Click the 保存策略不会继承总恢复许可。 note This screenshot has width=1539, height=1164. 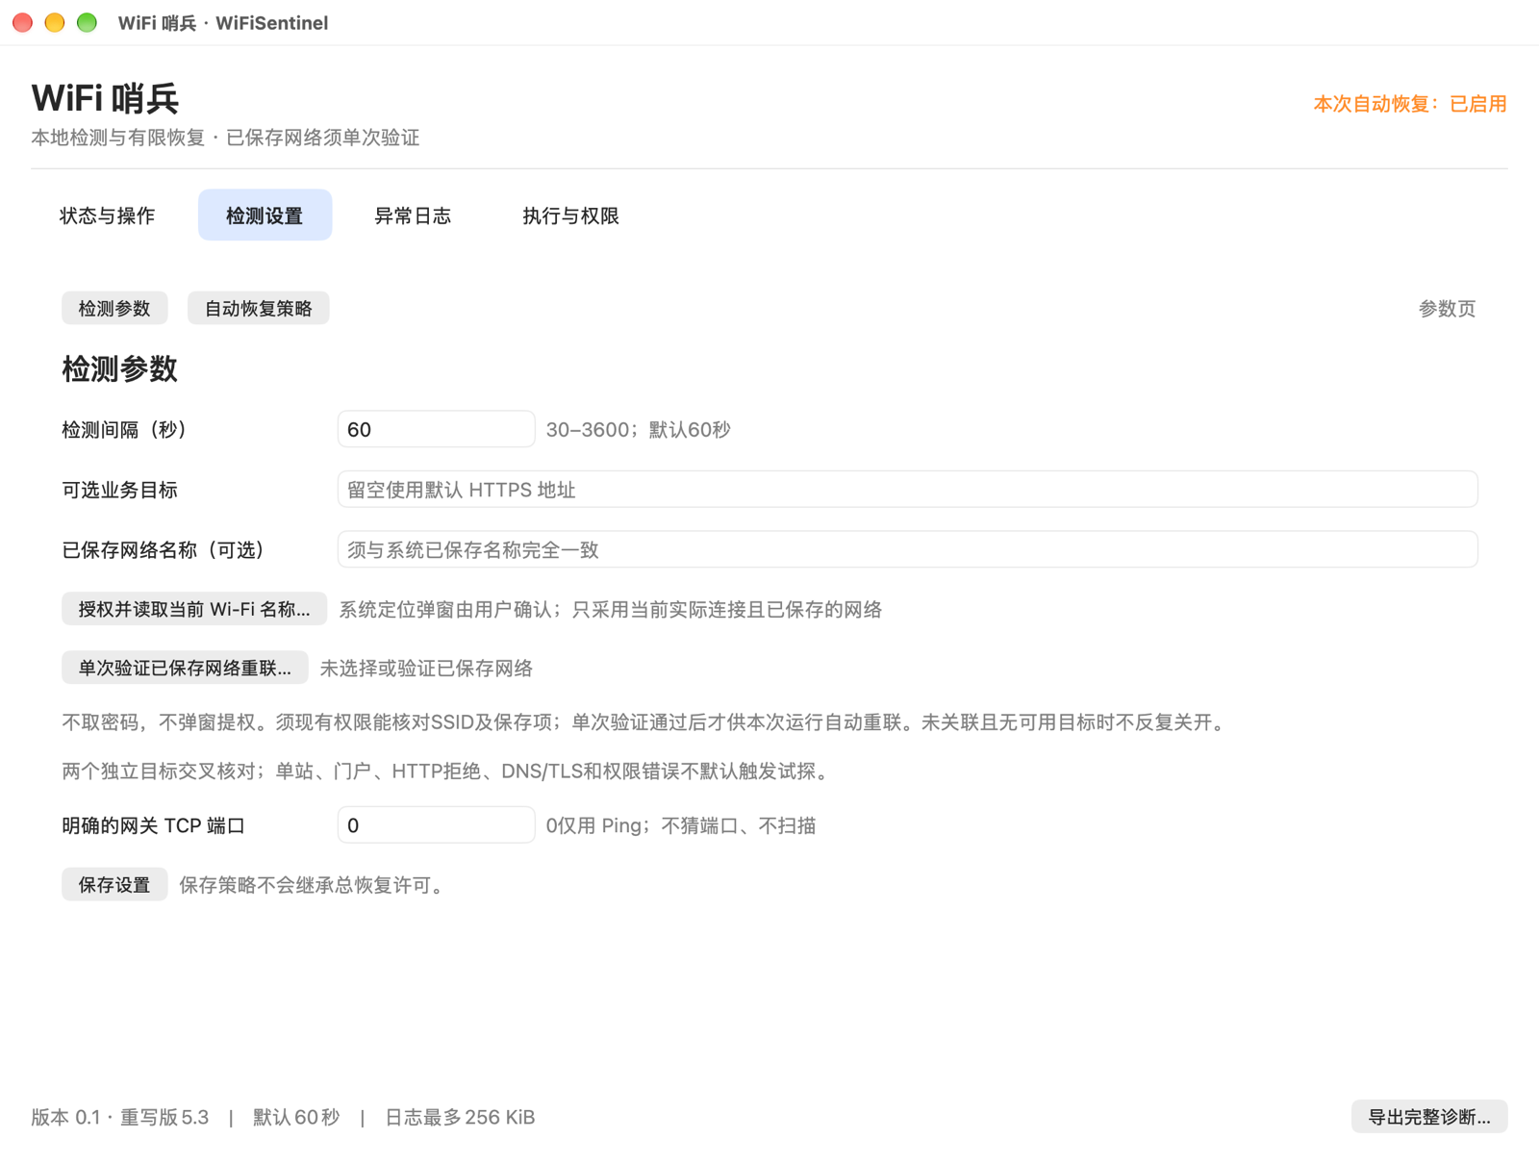(x=314, y=885)
